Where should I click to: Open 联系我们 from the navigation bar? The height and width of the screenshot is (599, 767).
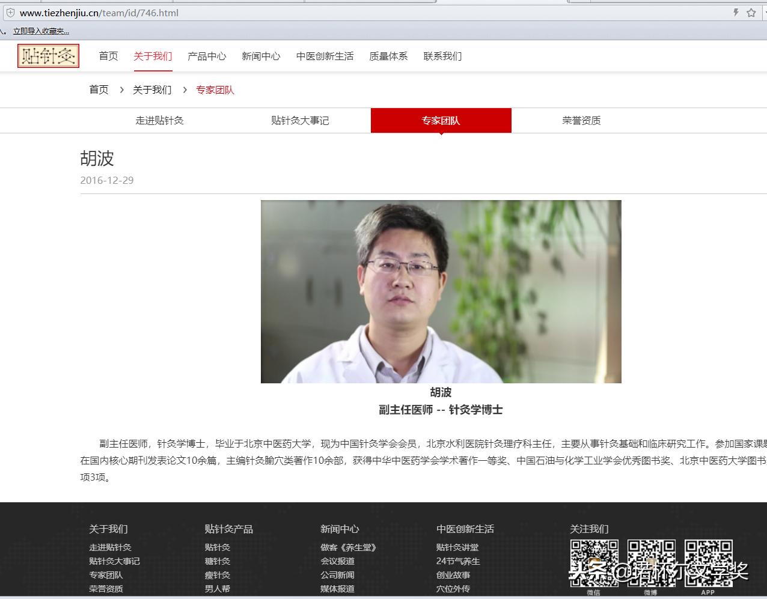click(x=442, y=56)
